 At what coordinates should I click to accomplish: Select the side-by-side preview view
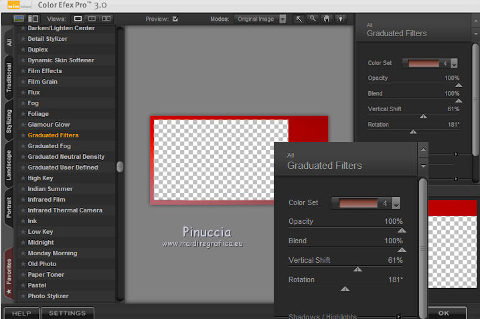coord(106,19)
